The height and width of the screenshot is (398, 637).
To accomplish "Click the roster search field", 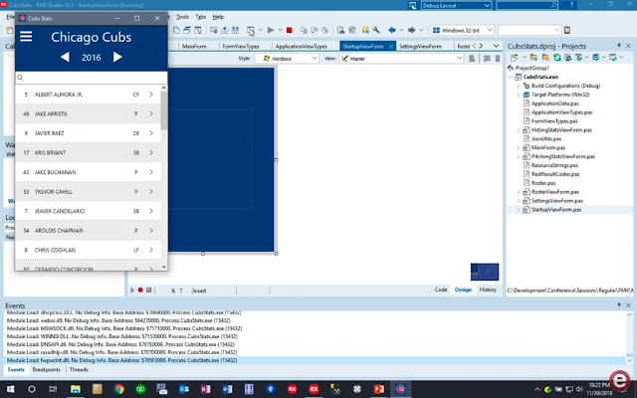I will coord(91,78).
